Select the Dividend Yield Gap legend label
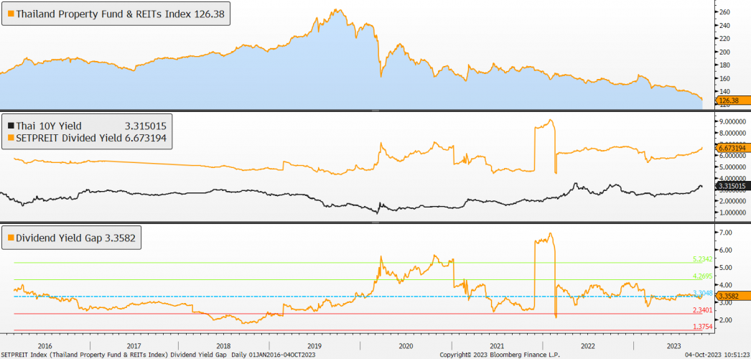 [x=77, y=237]
